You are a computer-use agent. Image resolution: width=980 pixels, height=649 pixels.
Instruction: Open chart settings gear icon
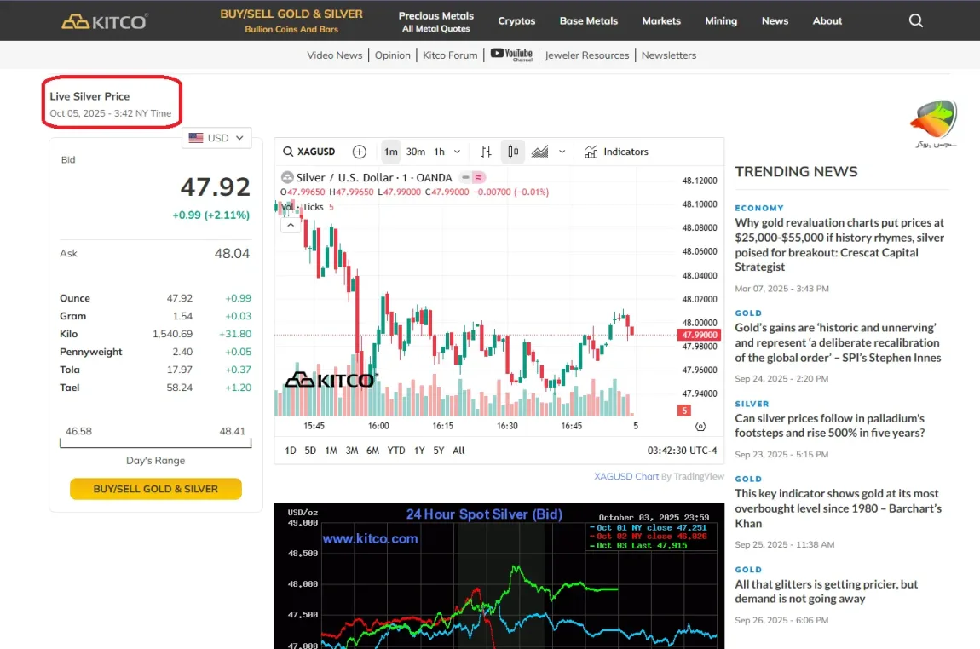700,426
